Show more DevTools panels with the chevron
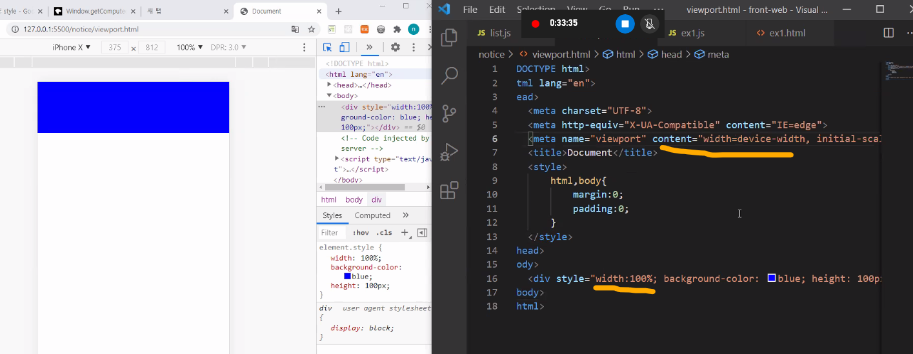The width and height of the screenshot is (913, 354). point(369,48)
